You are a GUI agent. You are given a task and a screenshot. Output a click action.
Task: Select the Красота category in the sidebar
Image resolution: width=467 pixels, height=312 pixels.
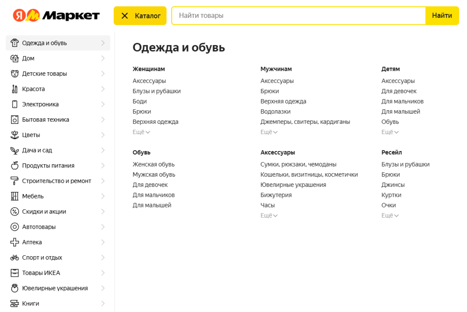(33, 89)
